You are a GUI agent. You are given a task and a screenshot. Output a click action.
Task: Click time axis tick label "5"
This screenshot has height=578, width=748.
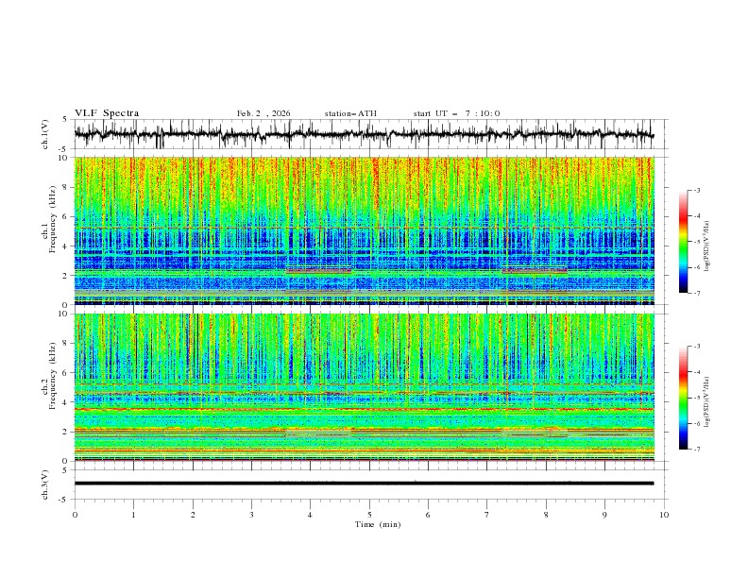pyautogui.click(x=369, y=515)
